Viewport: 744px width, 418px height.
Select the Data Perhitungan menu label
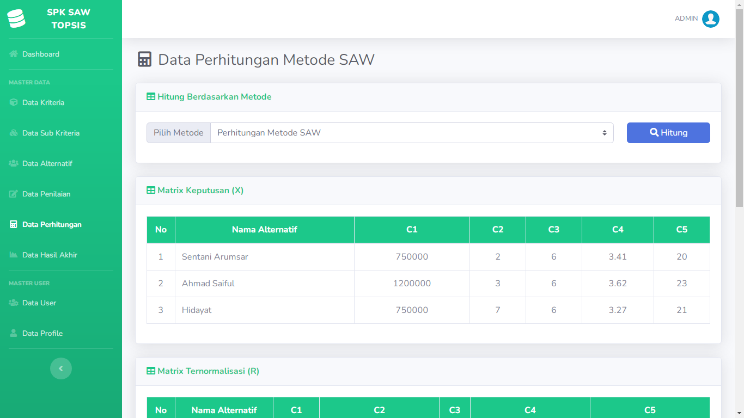pyautogui.click(x=52, y=224)
